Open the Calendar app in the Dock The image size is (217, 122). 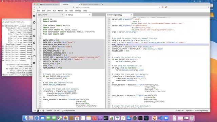point(77,118)
